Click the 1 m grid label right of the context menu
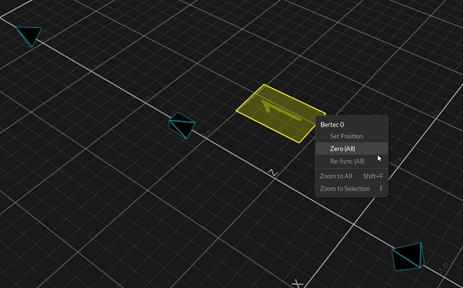Viewport: 463px width, 288px height. pyautogui.click(x=398, y=160)
